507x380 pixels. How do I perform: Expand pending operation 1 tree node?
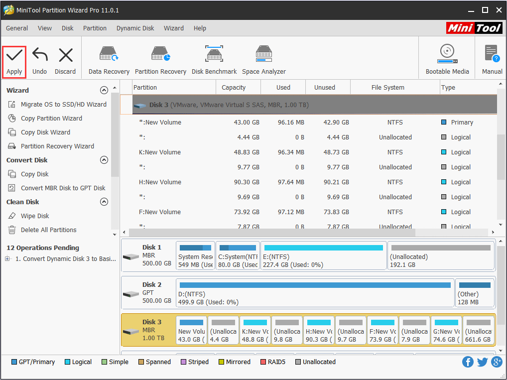point(7,258)
